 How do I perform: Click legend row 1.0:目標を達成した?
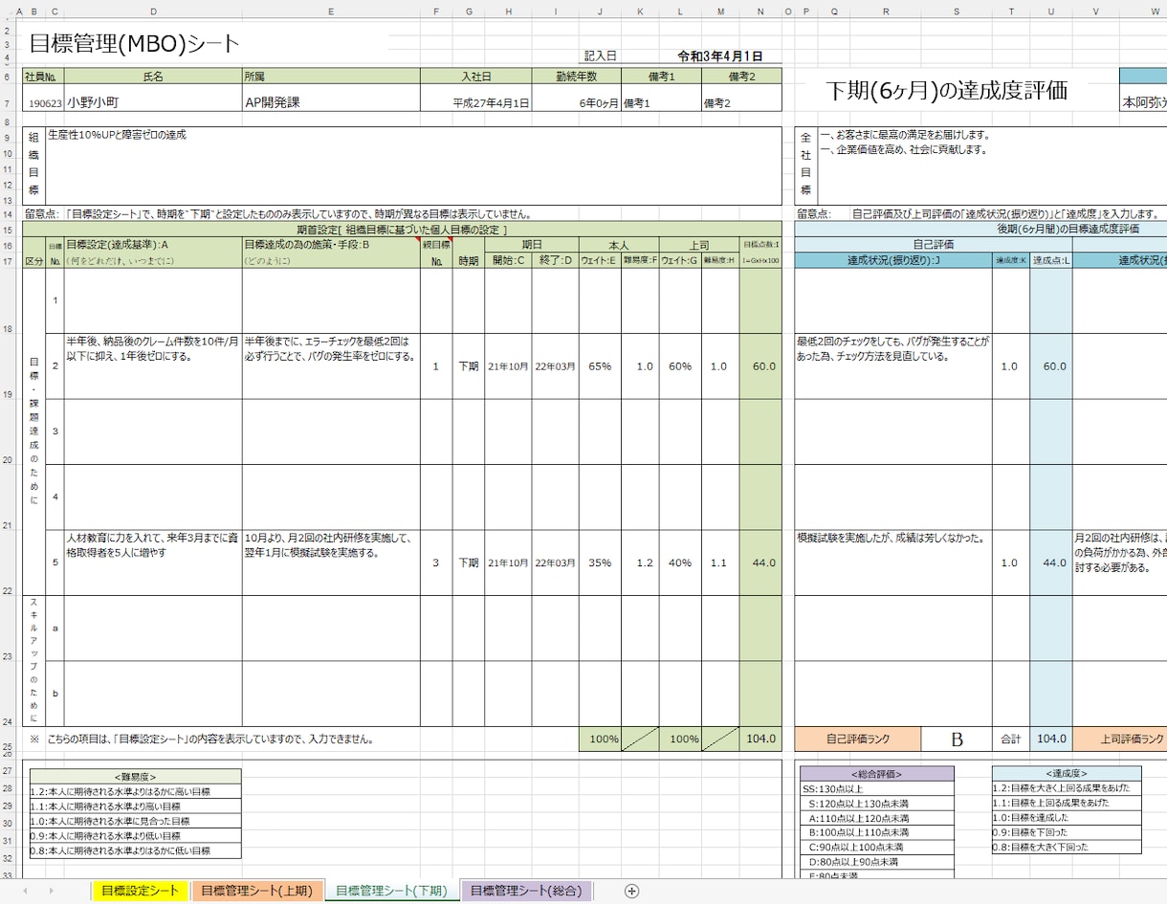pos(1067,817)
